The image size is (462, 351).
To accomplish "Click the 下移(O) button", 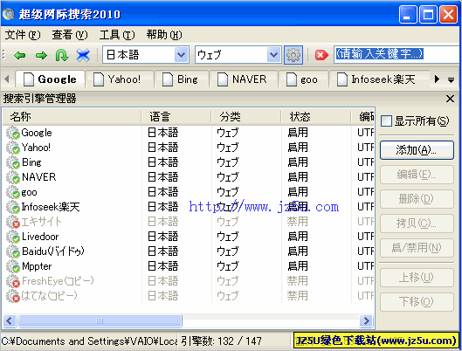I will 417,302.
